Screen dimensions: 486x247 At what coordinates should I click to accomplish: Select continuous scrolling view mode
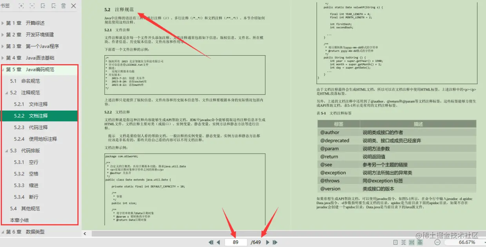[x=412, y=242]
